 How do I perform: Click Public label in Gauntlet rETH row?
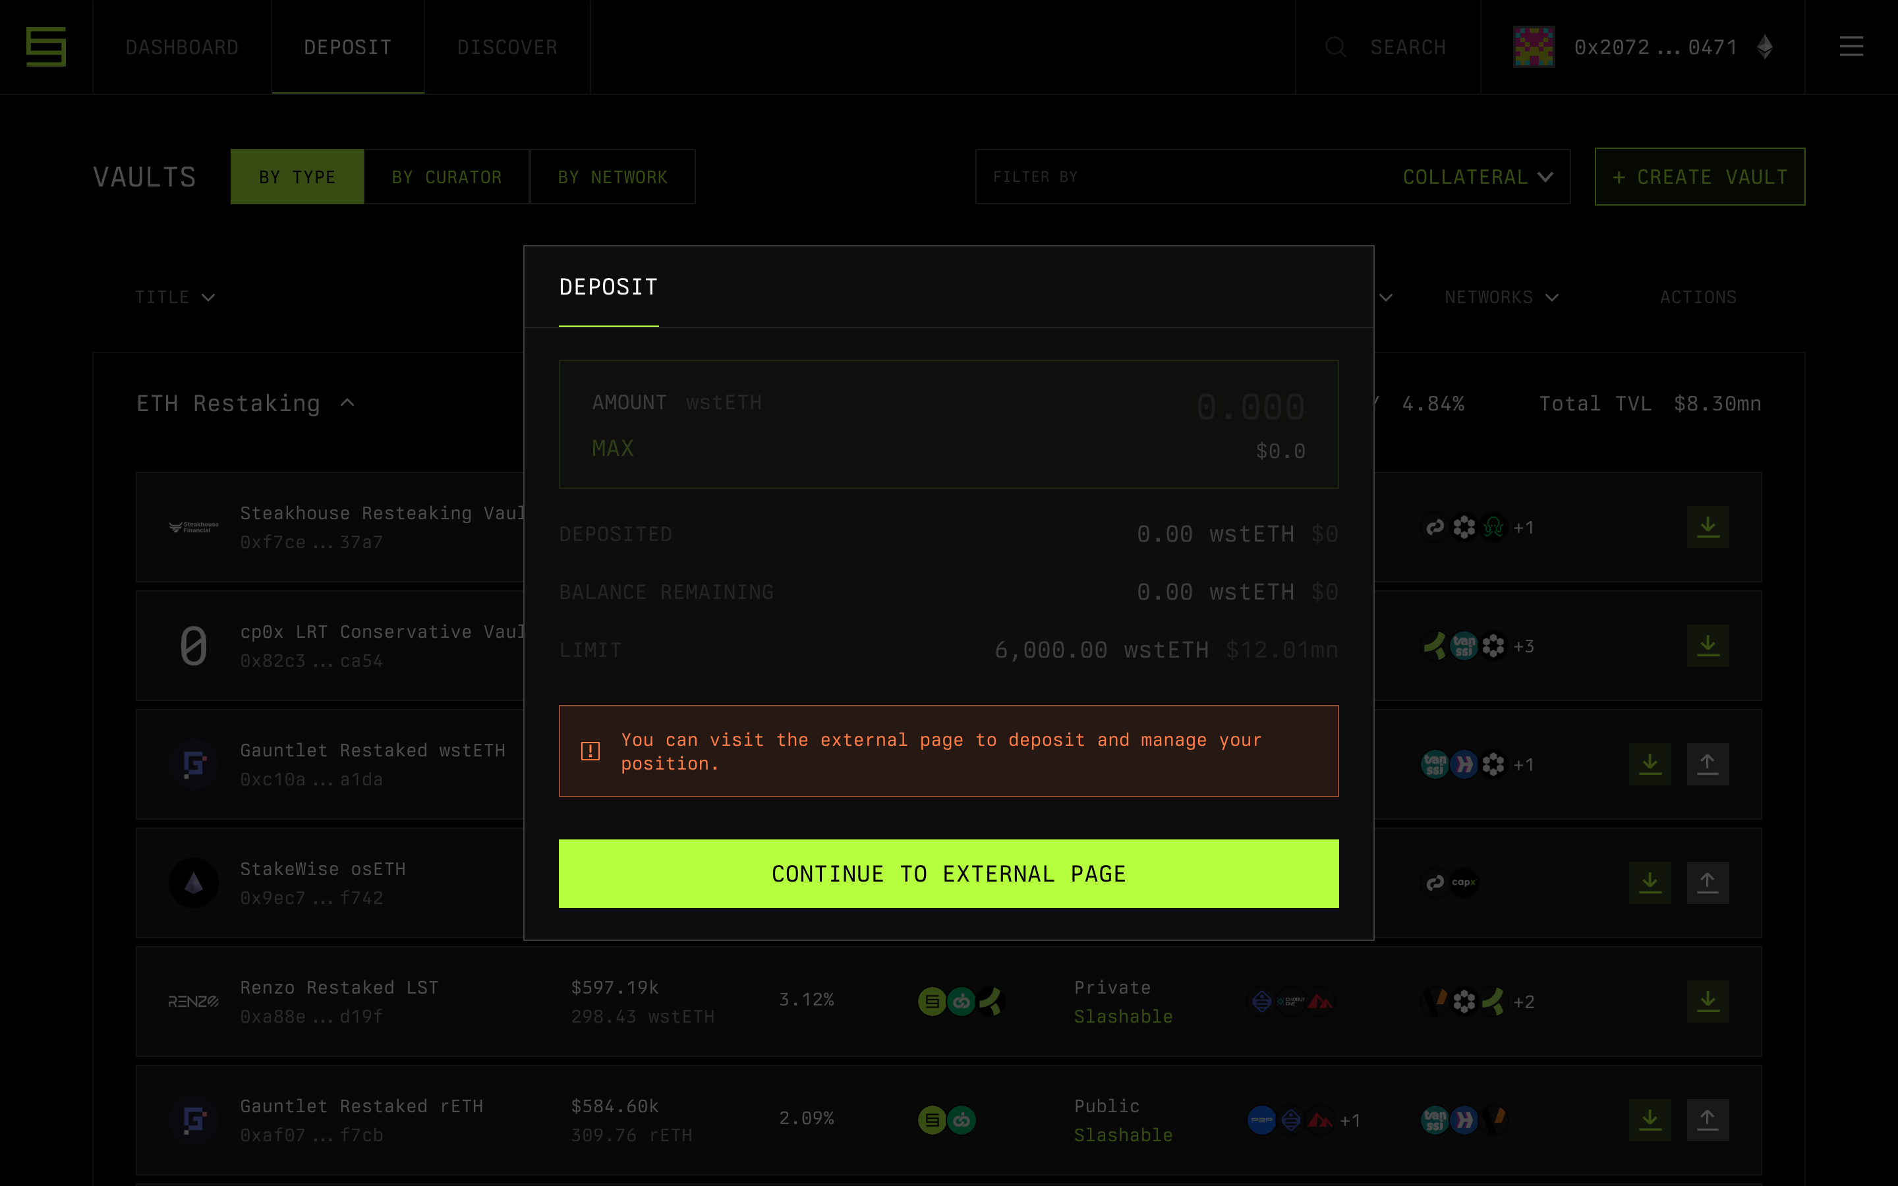point(1107,1106)
